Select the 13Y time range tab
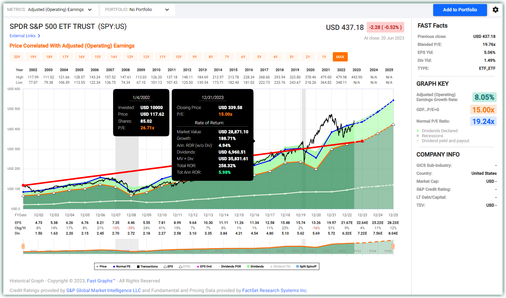506x298 pixels. pyautogui.click(x=130, y=57)
